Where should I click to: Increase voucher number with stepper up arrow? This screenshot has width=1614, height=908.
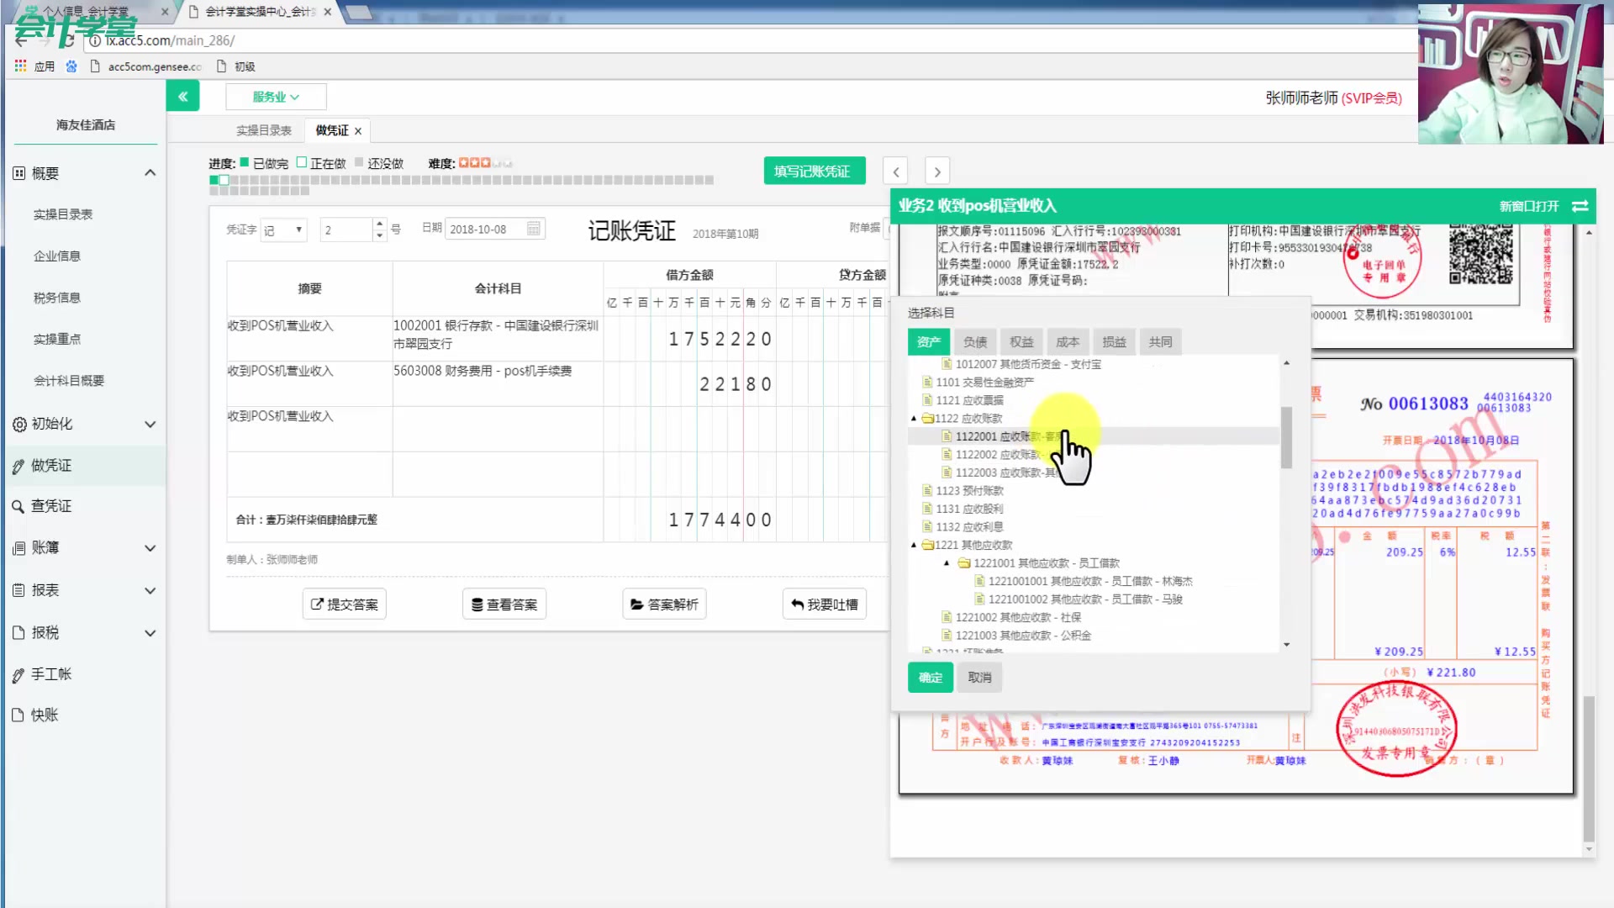pos(379,224)
